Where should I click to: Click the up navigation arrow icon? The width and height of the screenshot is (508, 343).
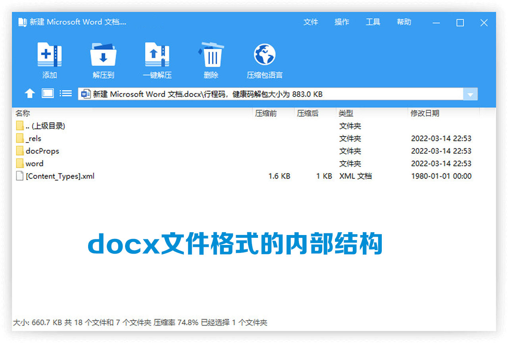[30, 94]
